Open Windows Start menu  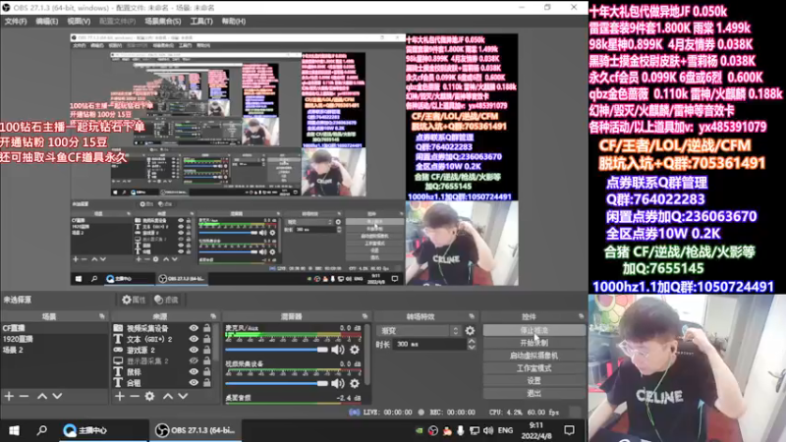tap(14, 430)
